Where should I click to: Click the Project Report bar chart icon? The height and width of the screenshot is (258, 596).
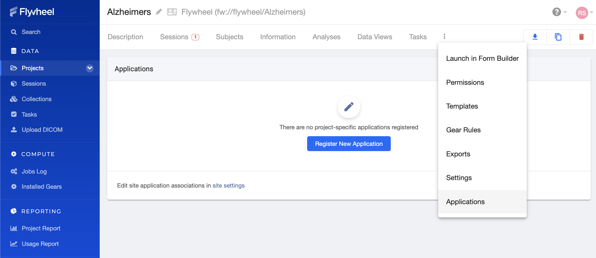(14, 228)
